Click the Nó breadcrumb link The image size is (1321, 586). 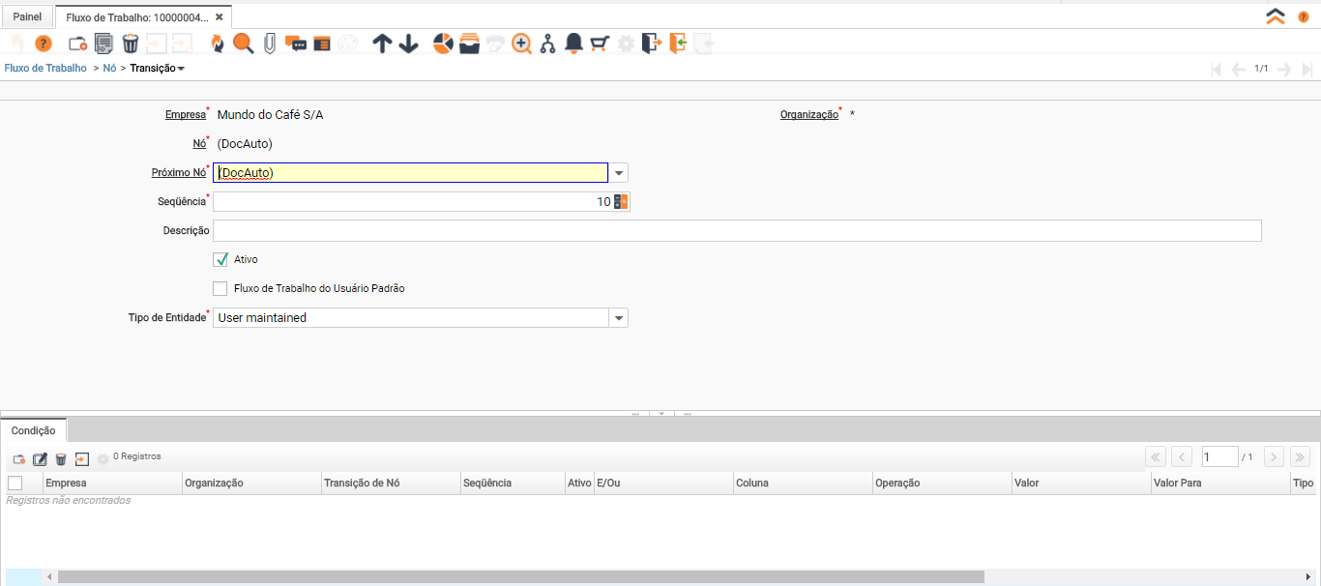(x=109, y=69)
